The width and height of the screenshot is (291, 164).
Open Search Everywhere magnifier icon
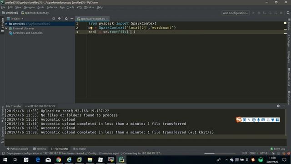coord(288,13)
